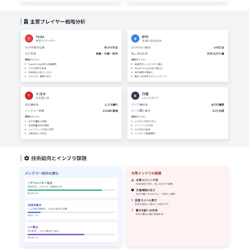Click the トヨタ company name
Image resolution: width=249 pixels, height=249 pixels.
click(x=40, y=94)
